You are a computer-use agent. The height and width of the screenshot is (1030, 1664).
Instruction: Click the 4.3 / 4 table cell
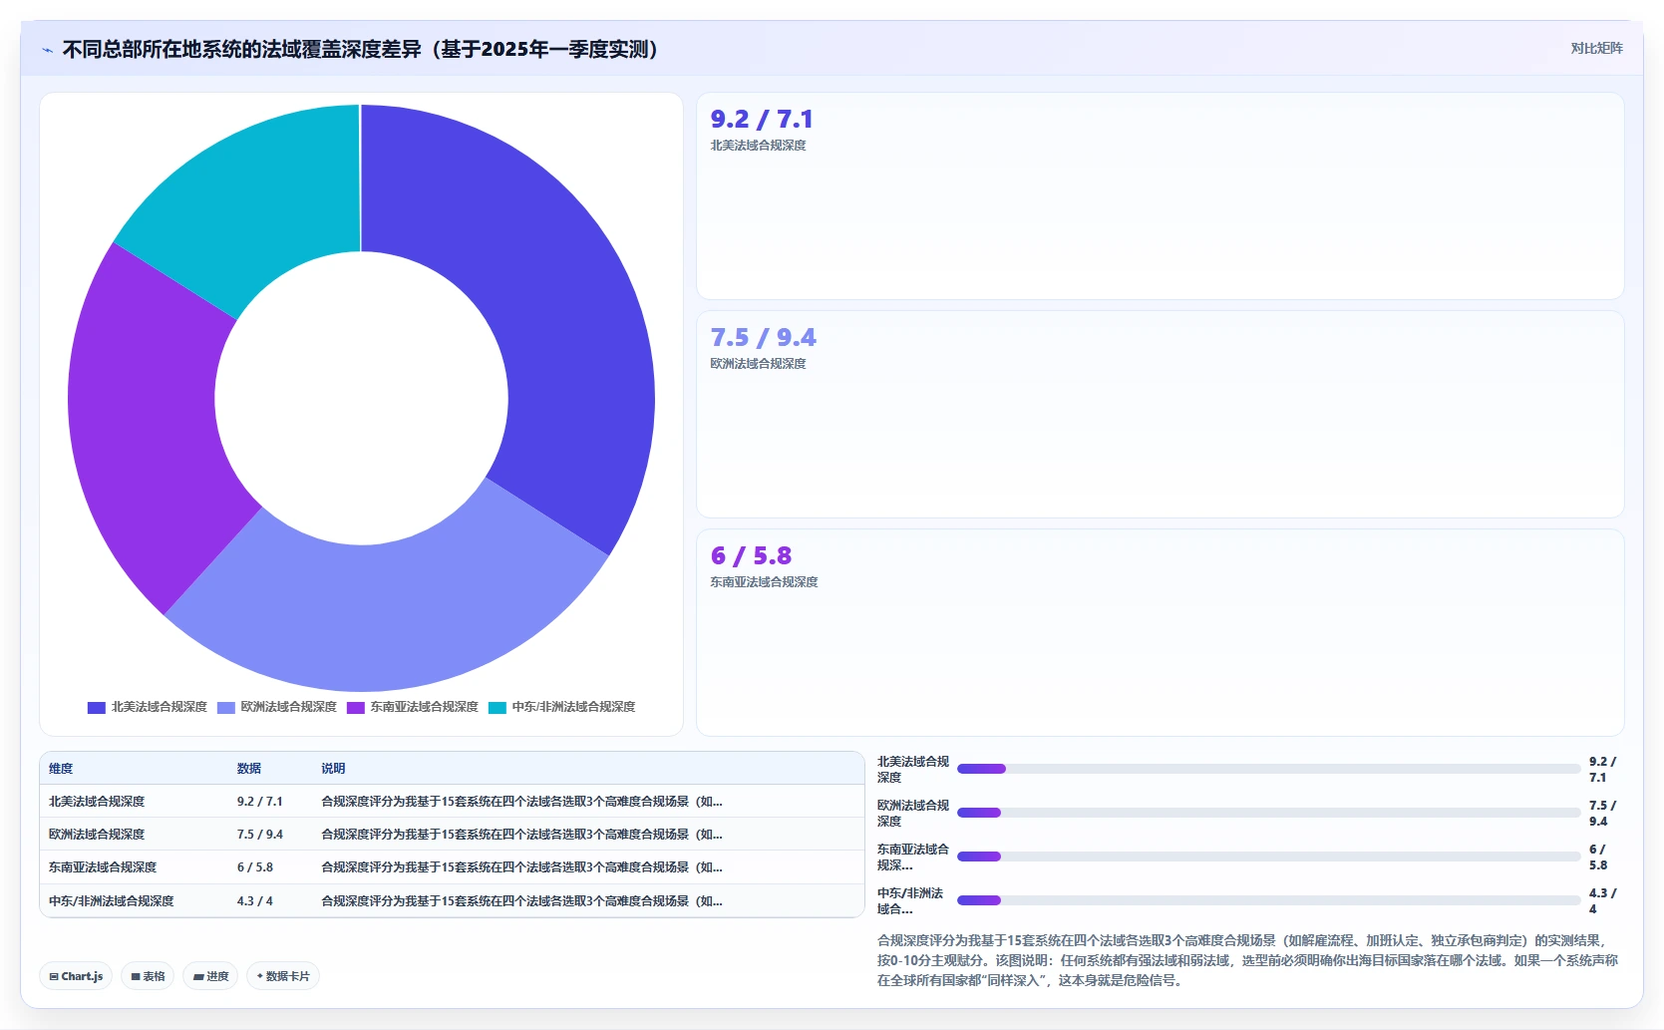255,901
